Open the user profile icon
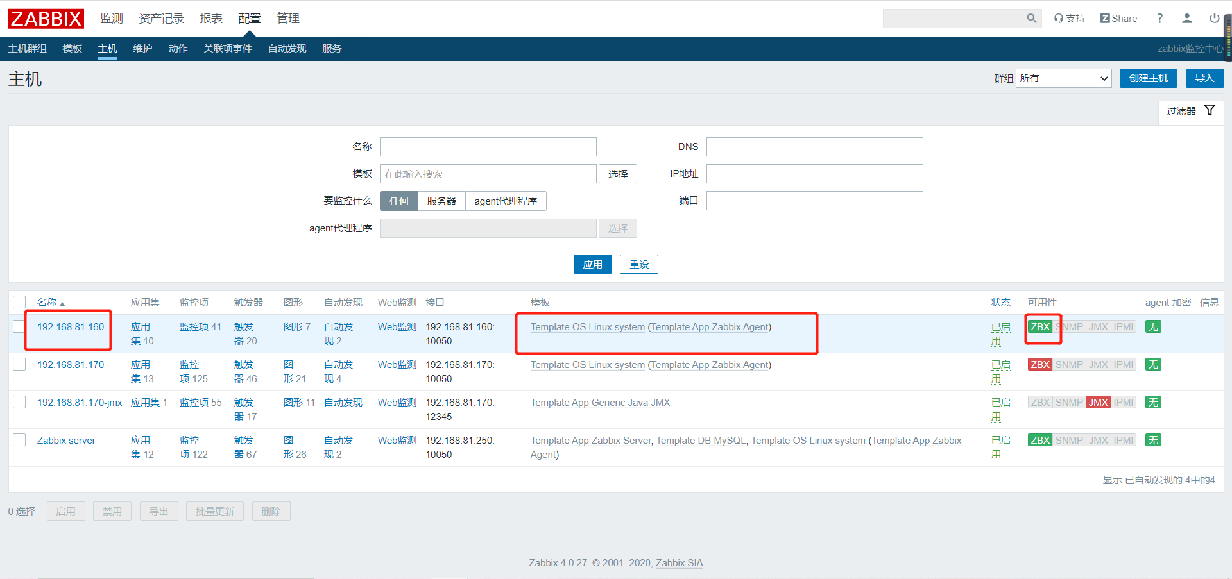 pos(1187,19)
